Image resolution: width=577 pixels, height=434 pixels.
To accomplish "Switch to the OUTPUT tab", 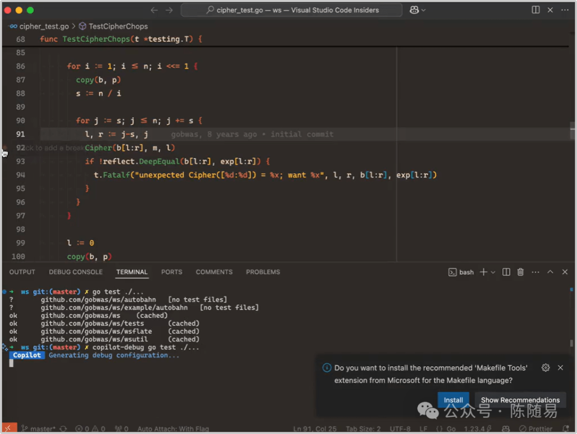I will tap(22, 272).
